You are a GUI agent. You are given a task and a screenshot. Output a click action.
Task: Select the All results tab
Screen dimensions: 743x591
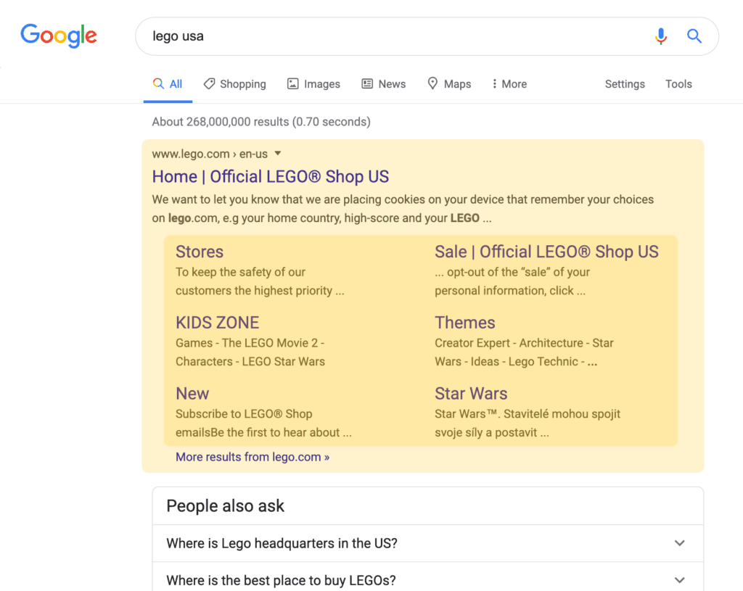point(168,84)
